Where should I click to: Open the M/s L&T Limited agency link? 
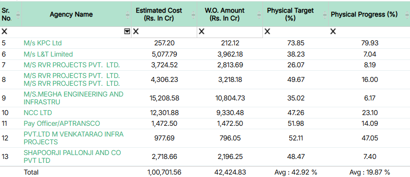48,54
